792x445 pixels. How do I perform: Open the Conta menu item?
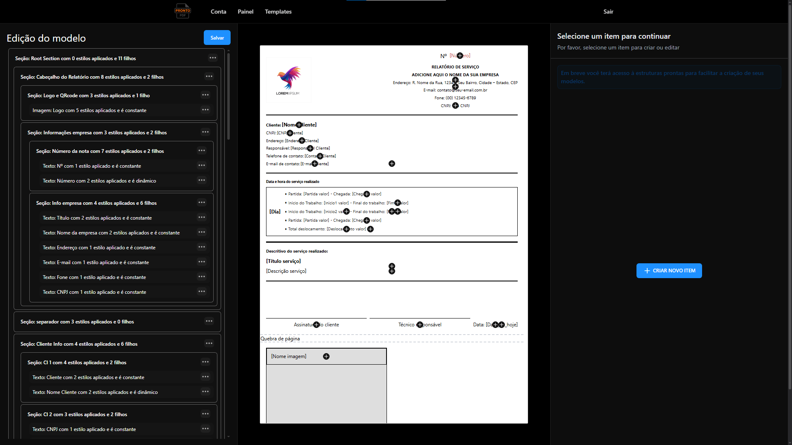tap(218, 12)
